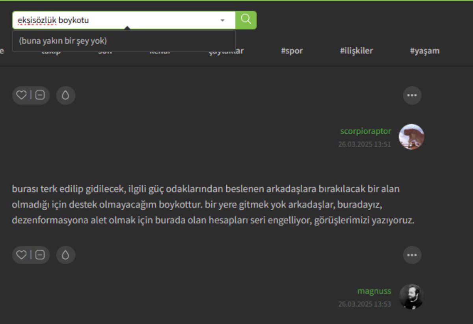Select the "(buna yakın bir şey yok)" suggestion
The width and height of the screenshot is (473, 324).
124,41
